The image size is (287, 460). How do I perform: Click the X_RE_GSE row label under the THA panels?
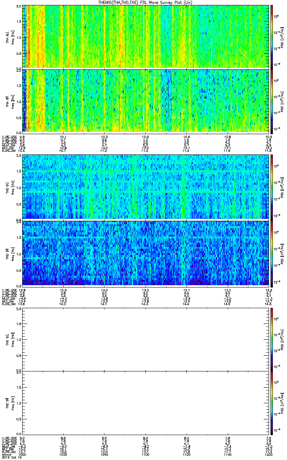[x=9, y=137]
